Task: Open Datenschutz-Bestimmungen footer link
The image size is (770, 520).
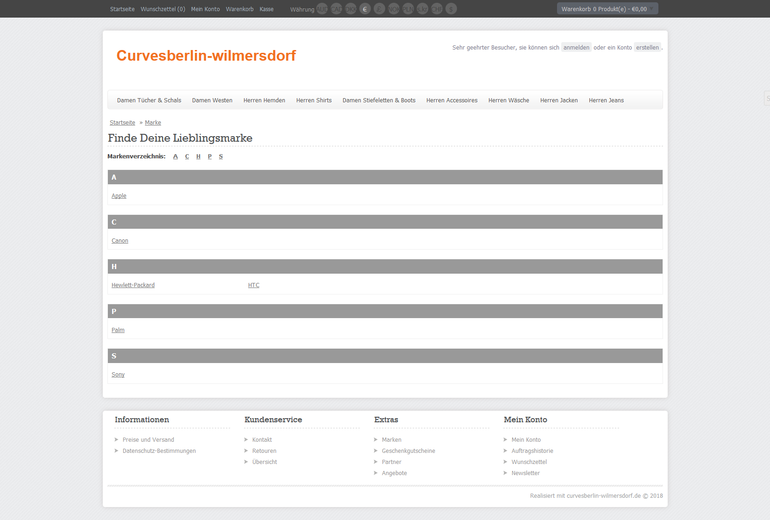Action: (x=159, y=451)
